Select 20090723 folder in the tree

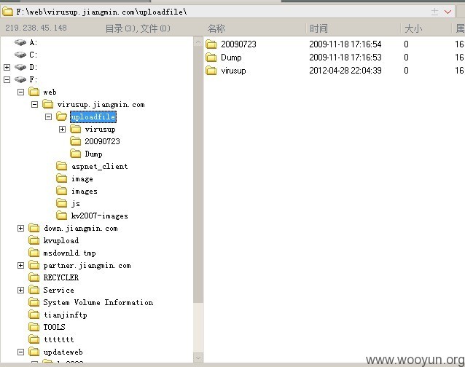tap(102, 141)
